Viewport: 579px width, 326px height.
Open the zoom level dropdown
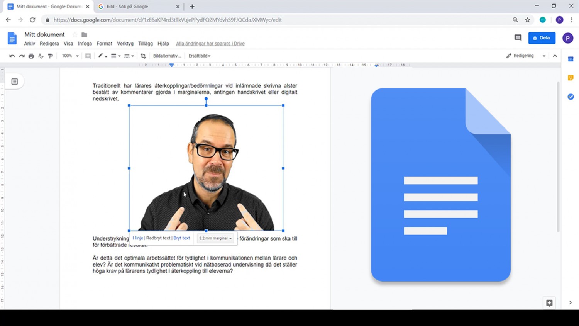[69, 56]
